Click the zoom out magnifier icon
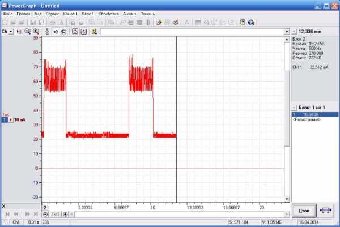 (x=27, y=32)
